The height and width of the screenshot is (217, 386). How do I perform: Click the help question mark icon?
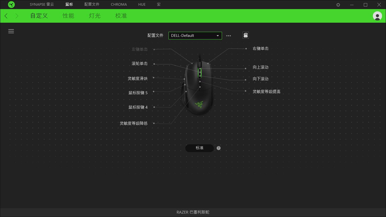pyautogui.click(x=218, y=148)
